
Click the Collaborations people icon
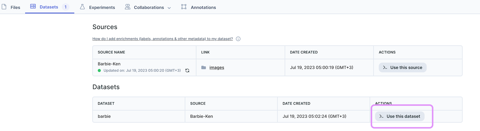click(x=128, y=7)
